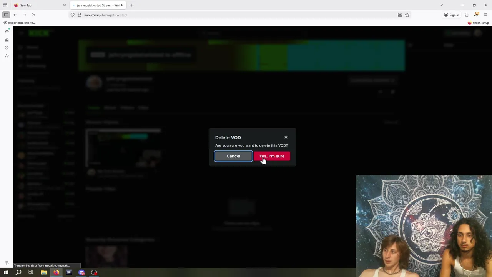Screen dimensions: 492x277
Task: View site security padlock info
Action: [80, 15]
